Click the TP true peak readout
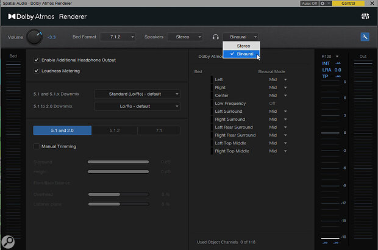Screen dimensions: 378x250 pos(331,76)
